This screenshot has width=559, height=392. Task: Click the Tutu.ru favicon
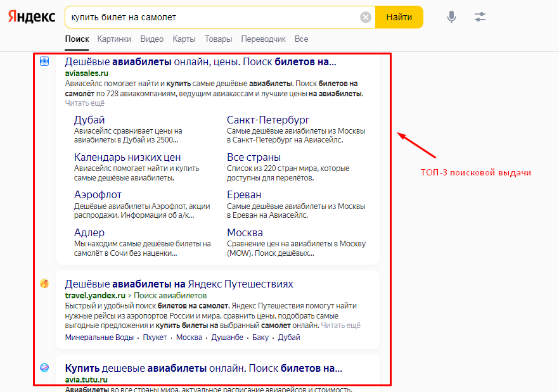pyautogui.click(x=44, y=367)
